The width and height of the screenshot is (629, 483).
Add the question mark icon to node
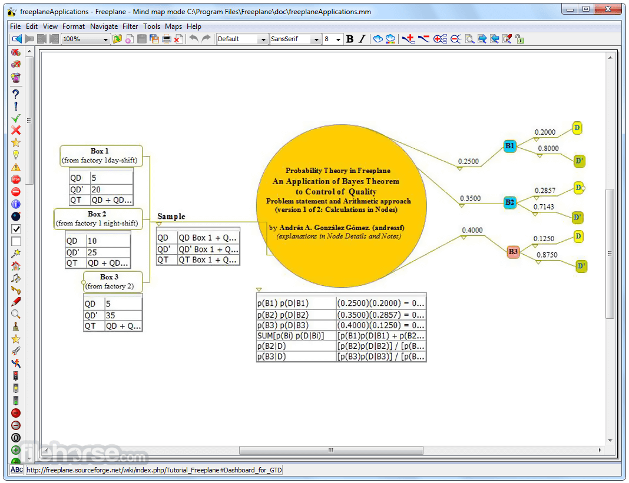pyautogui.click(x=16, y=94)
